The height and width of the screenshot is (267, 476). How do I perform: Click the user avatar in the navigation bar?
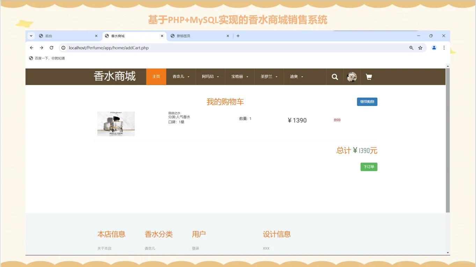click(x=352, y=77)
